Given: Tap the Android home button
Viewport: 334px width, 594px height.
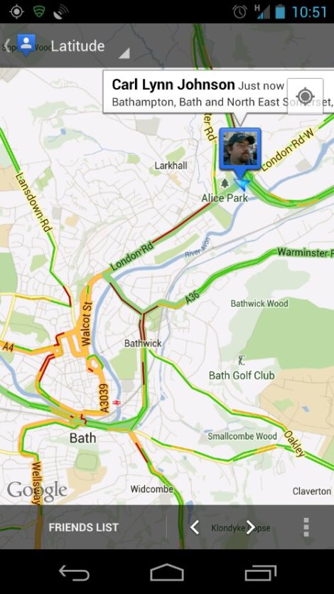Looking at the screenshot, I should (x=167, y=572).
